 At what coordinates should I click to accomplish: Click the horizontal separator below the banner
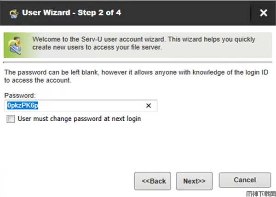point(138,61)
